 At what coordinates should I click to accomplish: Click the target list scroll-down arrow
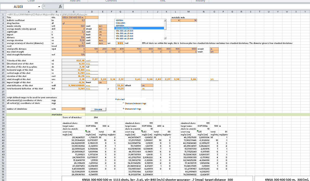tap(165, 38)
